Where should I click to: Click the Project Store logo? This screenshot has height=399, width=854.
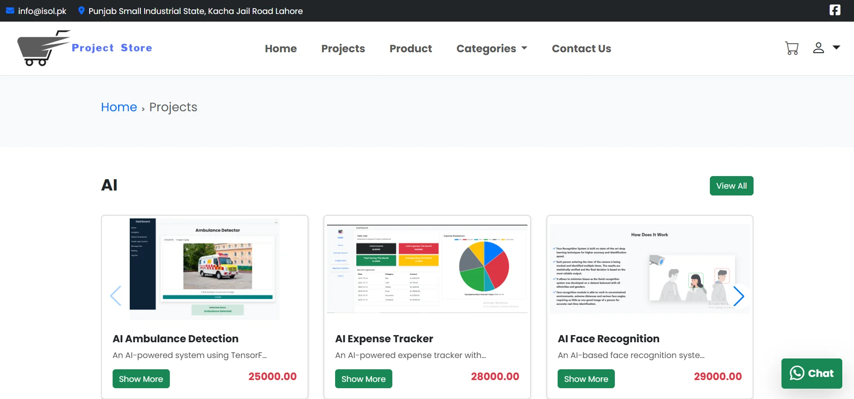(x=85, y=48)
